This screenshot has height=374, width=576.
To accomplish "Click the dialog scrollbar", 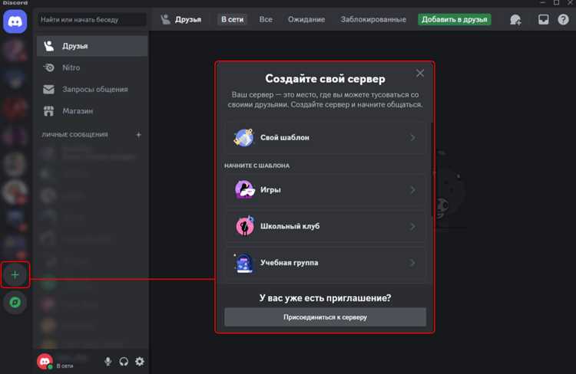I will (432, 170).
